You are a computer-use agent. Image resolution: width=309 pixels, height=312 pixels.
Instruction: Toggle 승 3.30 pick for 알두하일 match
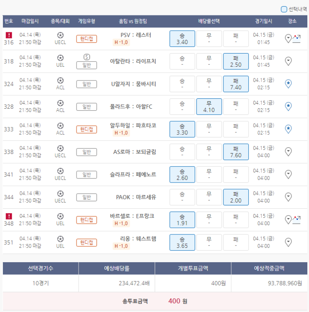click(x=182, y=129)
